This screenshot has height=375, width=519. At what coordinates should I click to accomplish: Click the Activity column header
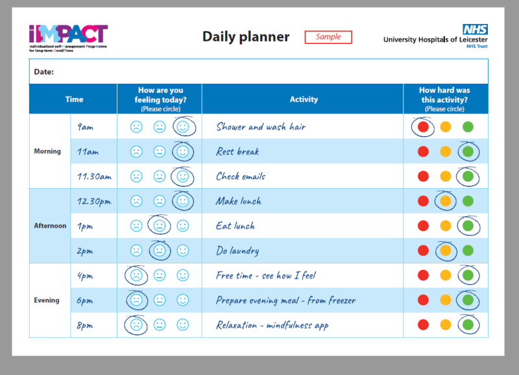pos(302,99)
